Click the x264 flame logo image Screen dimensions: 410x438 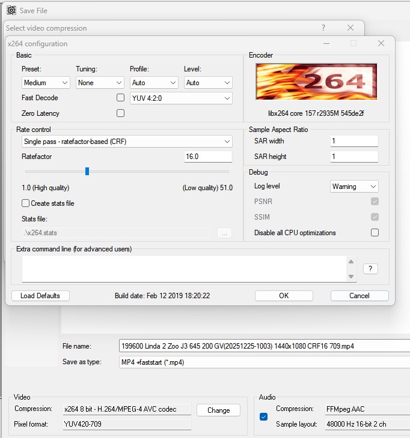[x=316, y=82]
